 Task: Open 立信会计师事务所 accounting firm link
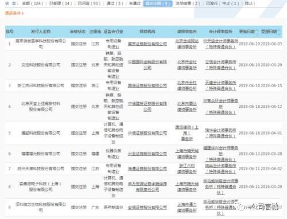(220, 65)
